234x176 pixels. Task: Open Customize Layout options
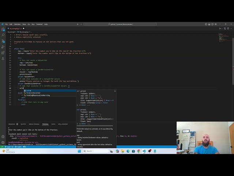[215, 24]
